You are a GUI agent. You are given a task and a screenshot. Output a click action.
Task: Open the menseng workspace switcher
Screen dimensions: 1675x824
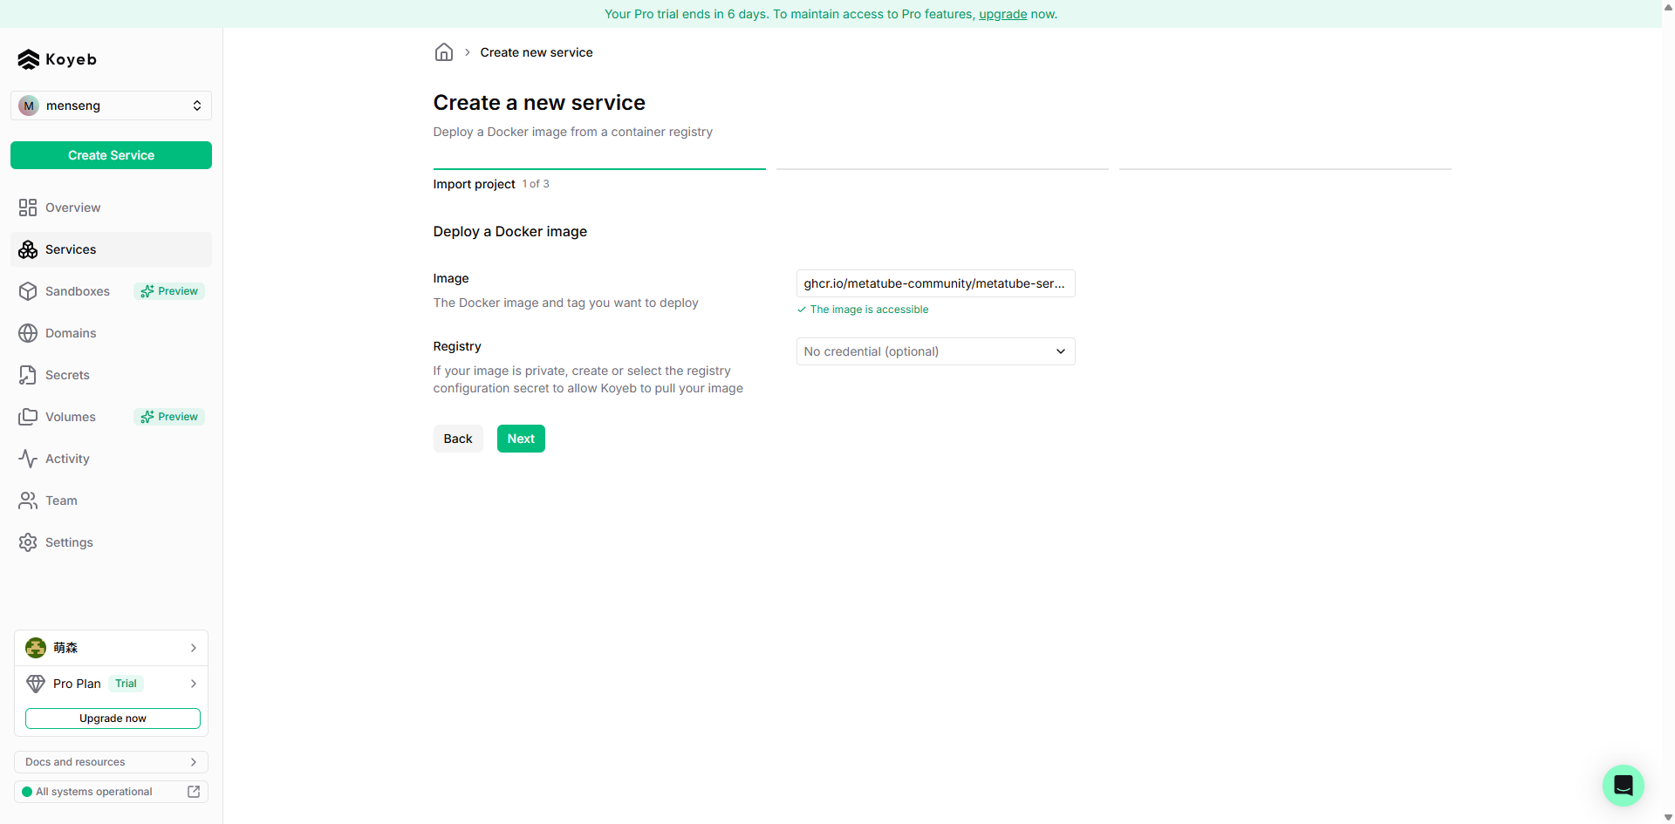[111, 106]
